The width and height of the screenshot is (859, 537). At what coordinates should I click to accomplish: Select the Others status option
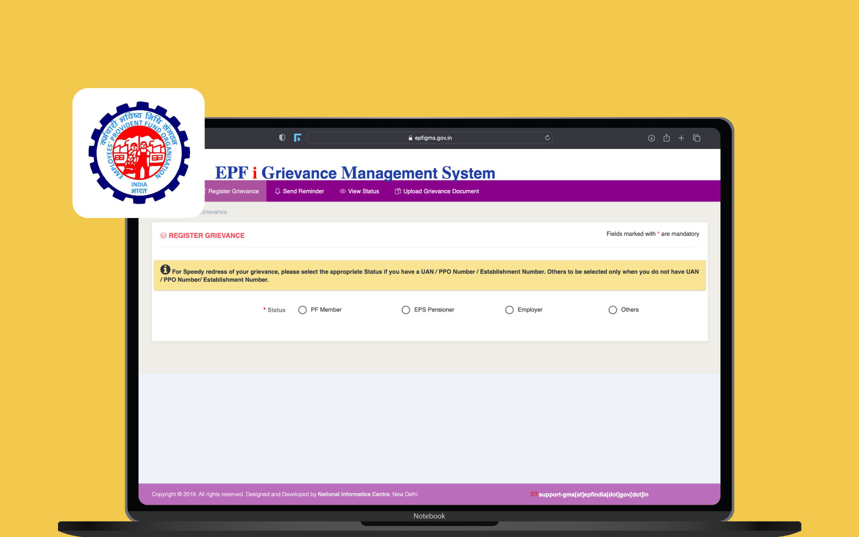point(613,310)
